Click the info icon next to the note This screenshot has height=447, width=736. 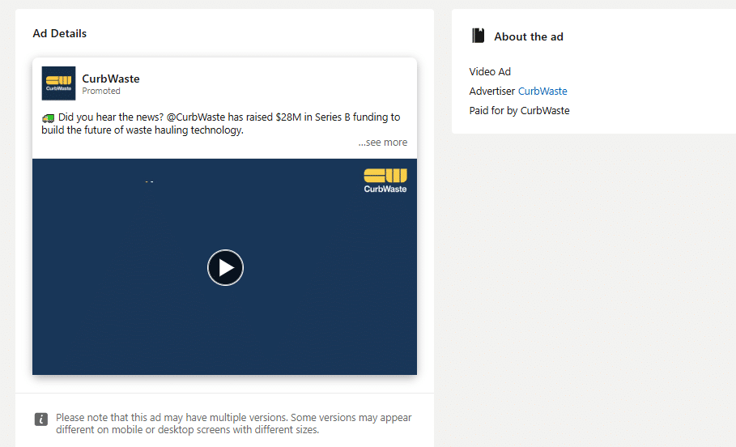pyautogui.click(x=41, y=419)
